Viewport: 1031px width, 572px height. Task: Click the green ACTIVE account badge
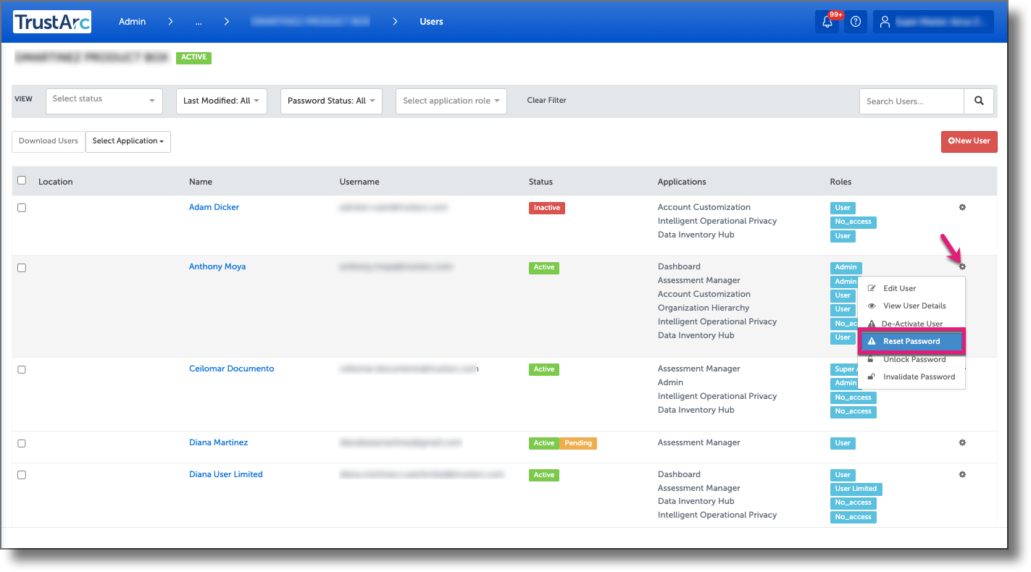pos(193,57)
